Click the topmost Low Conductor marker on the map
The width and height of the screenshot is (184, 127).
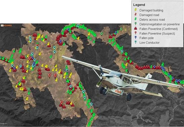(x=78, y=26)
